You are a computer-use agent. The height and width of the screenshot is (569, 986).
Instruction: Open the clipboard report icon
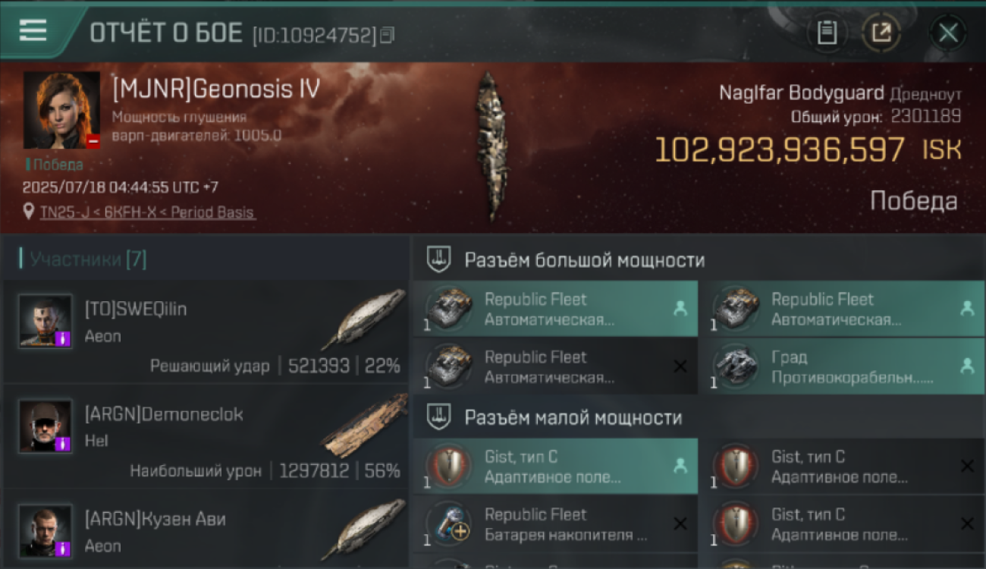click(x=827, y=33)
